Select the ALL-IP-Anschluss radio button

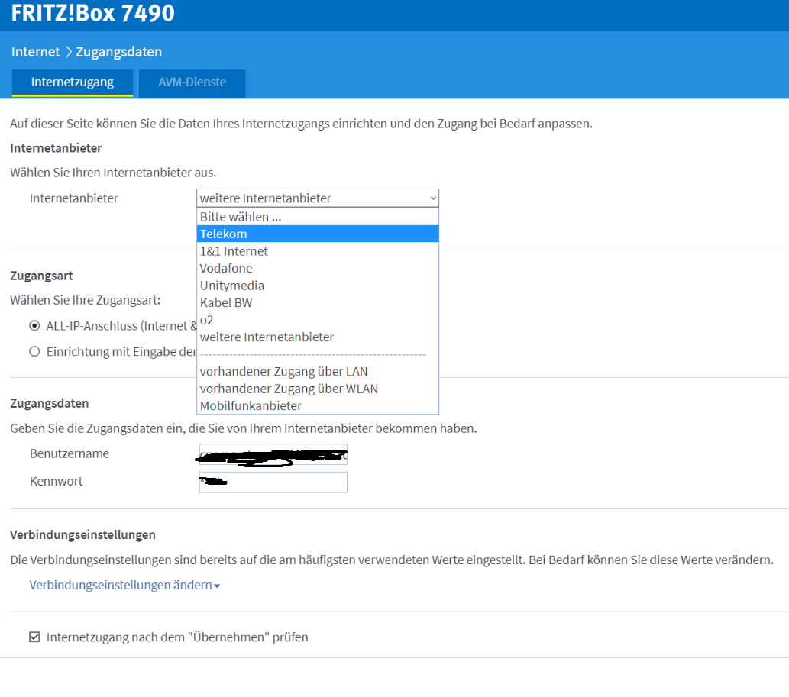(x=34, y=325)
